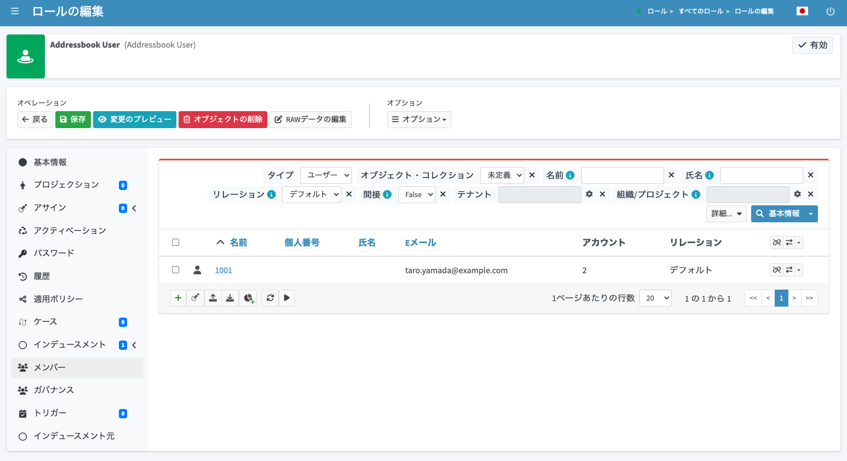The width and height of the screenshot is (847, 461).
Task: Open the 1001 row actions dropdown caret
Action: pyautogui.click(x=799, y=270)
